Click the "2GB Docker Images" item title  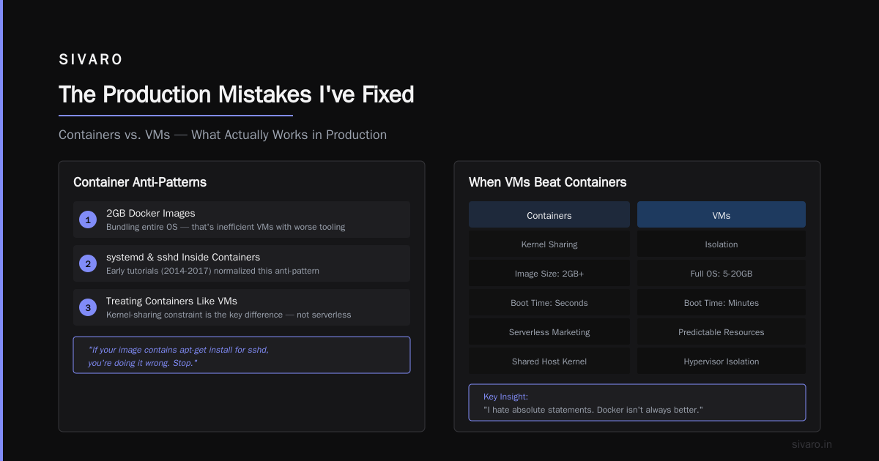click(151, 214)
